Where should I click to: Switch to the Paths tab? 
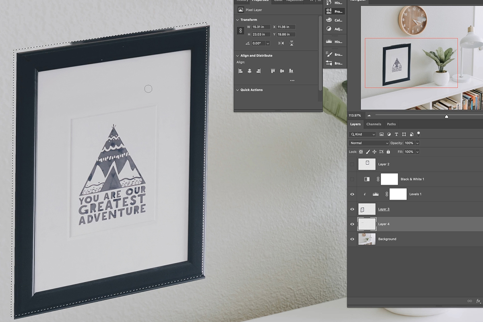(391, 124)
